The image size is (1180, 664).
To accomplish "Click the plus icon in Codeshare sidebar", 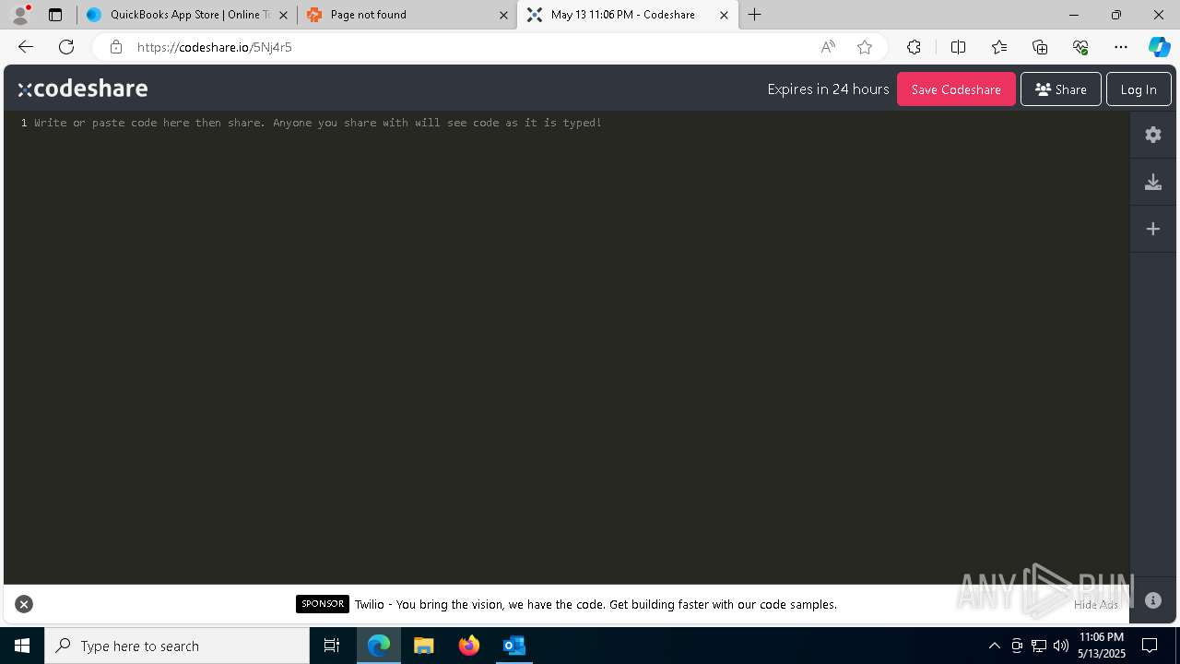I will 1153,229.
